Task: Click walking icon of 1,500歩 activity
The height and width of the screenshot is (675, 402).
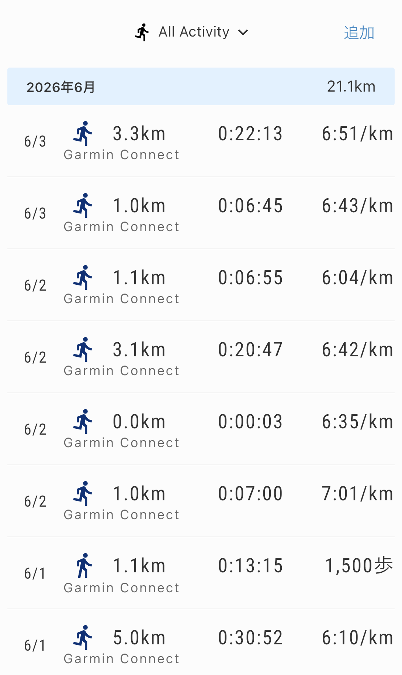Action: 84,565
